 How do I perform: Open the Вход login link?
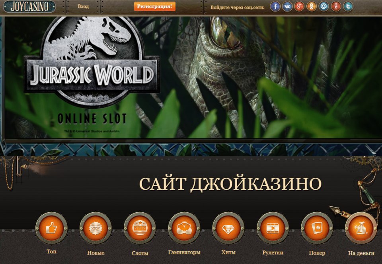[83, 7]
